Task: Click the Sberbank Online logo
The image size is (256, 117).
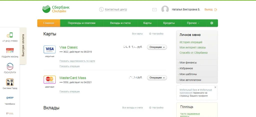Action: click(56, 9)
